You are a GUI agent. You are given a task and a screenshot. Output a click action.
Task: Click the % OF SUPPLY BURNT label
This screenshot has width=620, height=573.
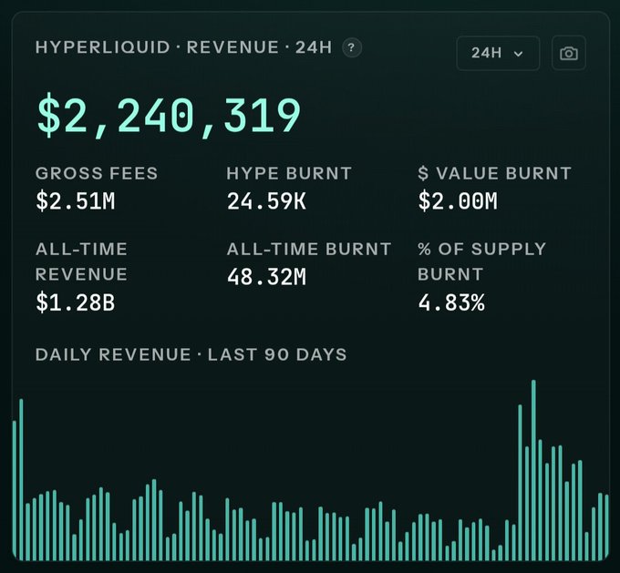point(481,261)
